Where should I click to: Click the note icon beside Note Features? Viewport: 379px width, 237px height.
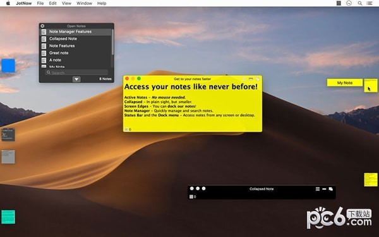[44, 46]
